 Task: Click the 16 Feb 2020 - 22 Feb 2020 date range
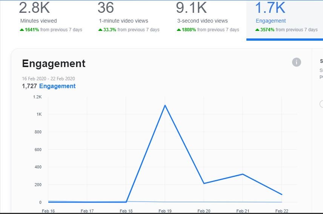[x=48, y=79]
